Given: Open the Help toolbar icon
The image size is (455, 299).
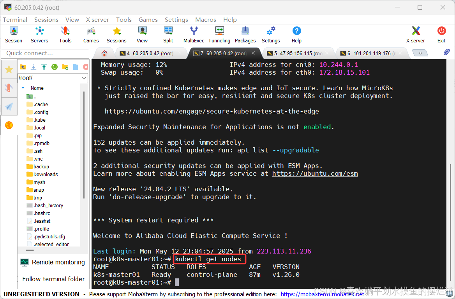Looking at the screenshot, I should (x=296, y=35).
